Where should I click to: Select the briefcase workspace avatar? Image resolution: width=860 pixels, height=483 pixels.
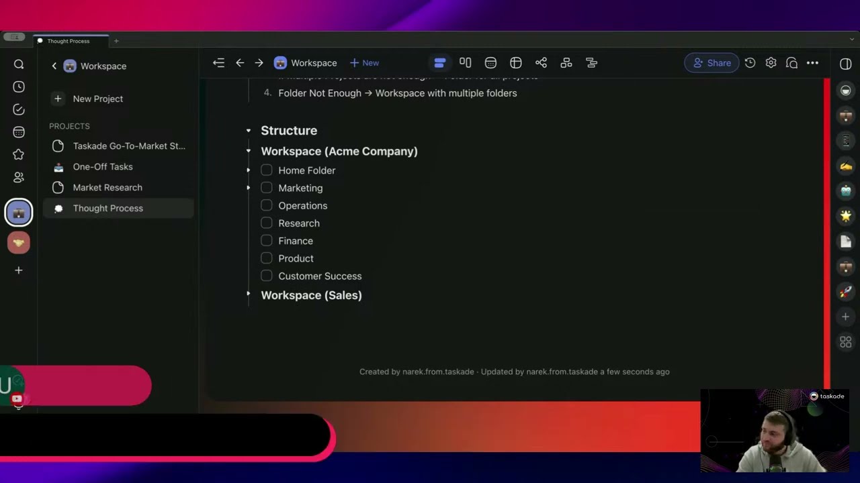[x=19, y=213]
